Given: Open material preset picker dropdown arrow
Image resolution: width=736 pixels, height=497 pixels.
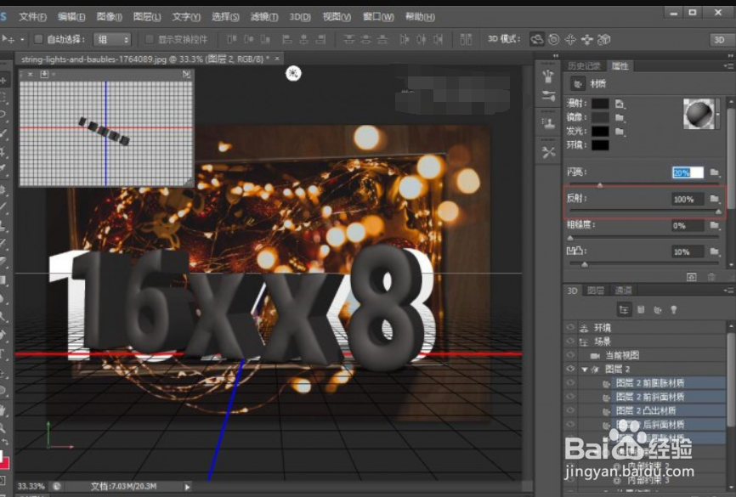Looking at the screenshot, I should coord(717,114).
